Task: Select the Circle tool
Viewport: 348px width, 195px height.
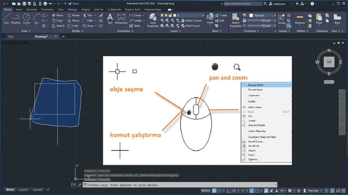Action: (x=26, y=19)
